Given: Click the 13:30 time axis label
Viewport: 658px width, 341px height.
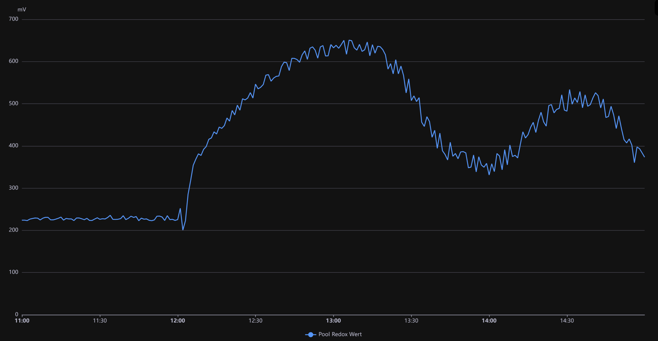Looking at the screenshot, I should pyautogui.click(x=411, y=320).
